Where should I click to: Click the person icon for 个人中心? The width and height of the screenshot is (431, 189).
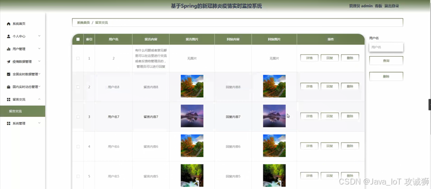click(8, 36)
